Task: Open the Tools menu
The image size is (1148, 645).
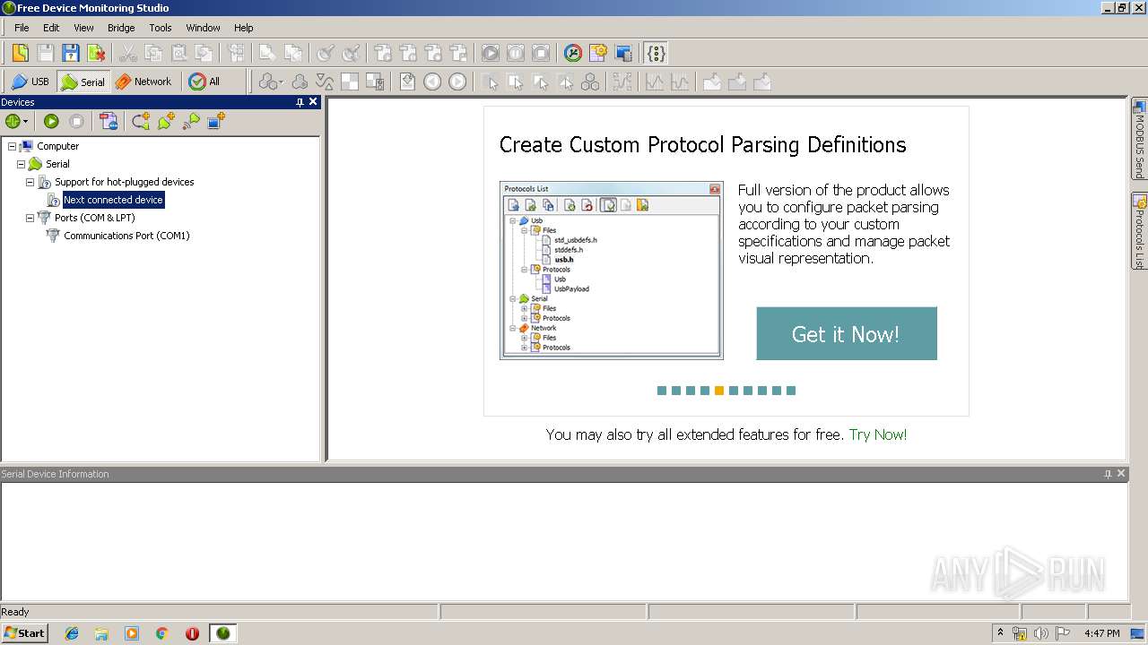Action: (x=161, y=28)
